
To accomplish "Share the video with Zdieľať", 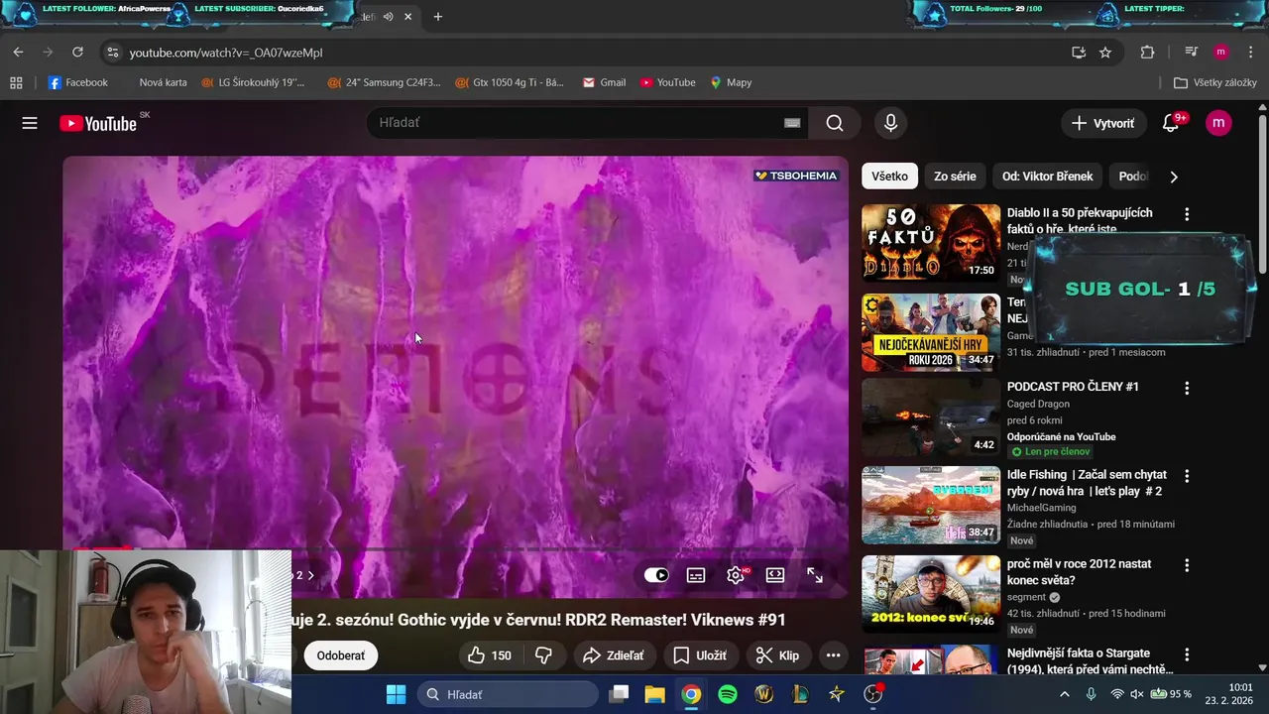I will pyautogui.click(x=613, y=655).
